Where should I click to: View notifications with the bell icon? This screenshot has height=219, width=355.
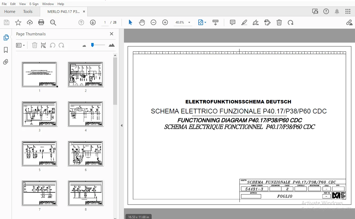tap(337, 11)
